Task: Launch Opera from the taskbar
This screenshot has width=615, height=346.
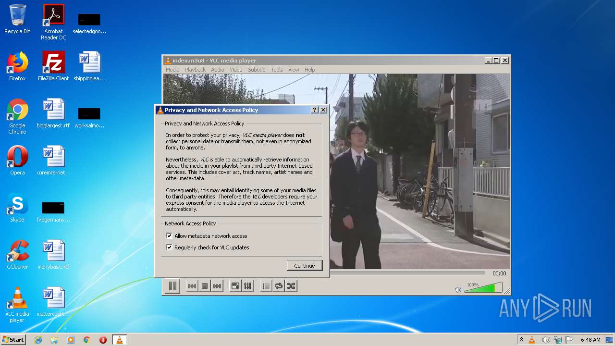Action: [103, 340]
